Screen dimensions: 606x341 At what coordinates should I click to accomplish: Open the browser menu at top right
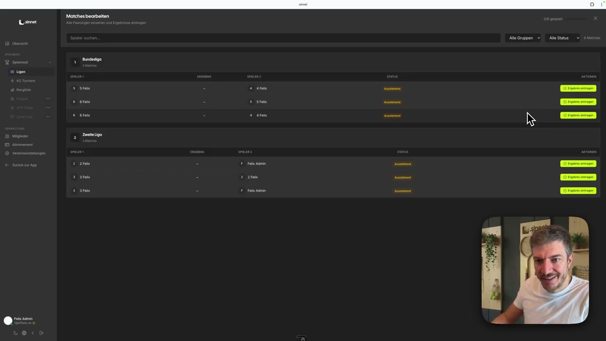click(601, 4)
